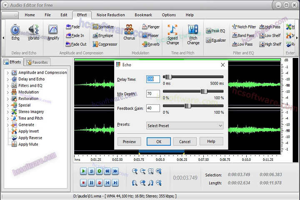This screenshot has height=200, width=300.
Task: Expand the Stereo Imagery tree node
Action: pyautogui.click(x=7, y=112)
